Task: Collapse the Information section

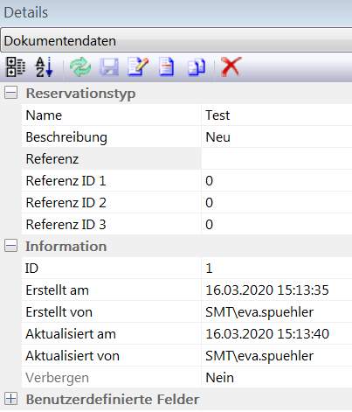Action: [x=11, y=246]
